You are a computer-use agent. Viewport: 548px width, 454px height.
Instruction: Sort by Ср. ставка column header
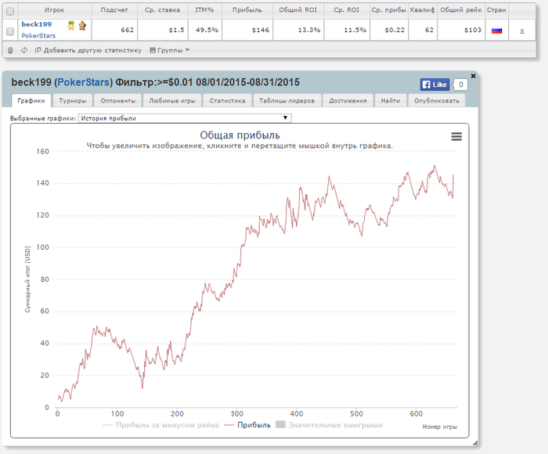click(x=163, y=10)
